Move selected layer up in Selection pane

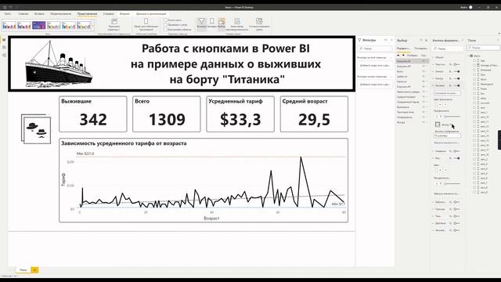click(398, 55)
